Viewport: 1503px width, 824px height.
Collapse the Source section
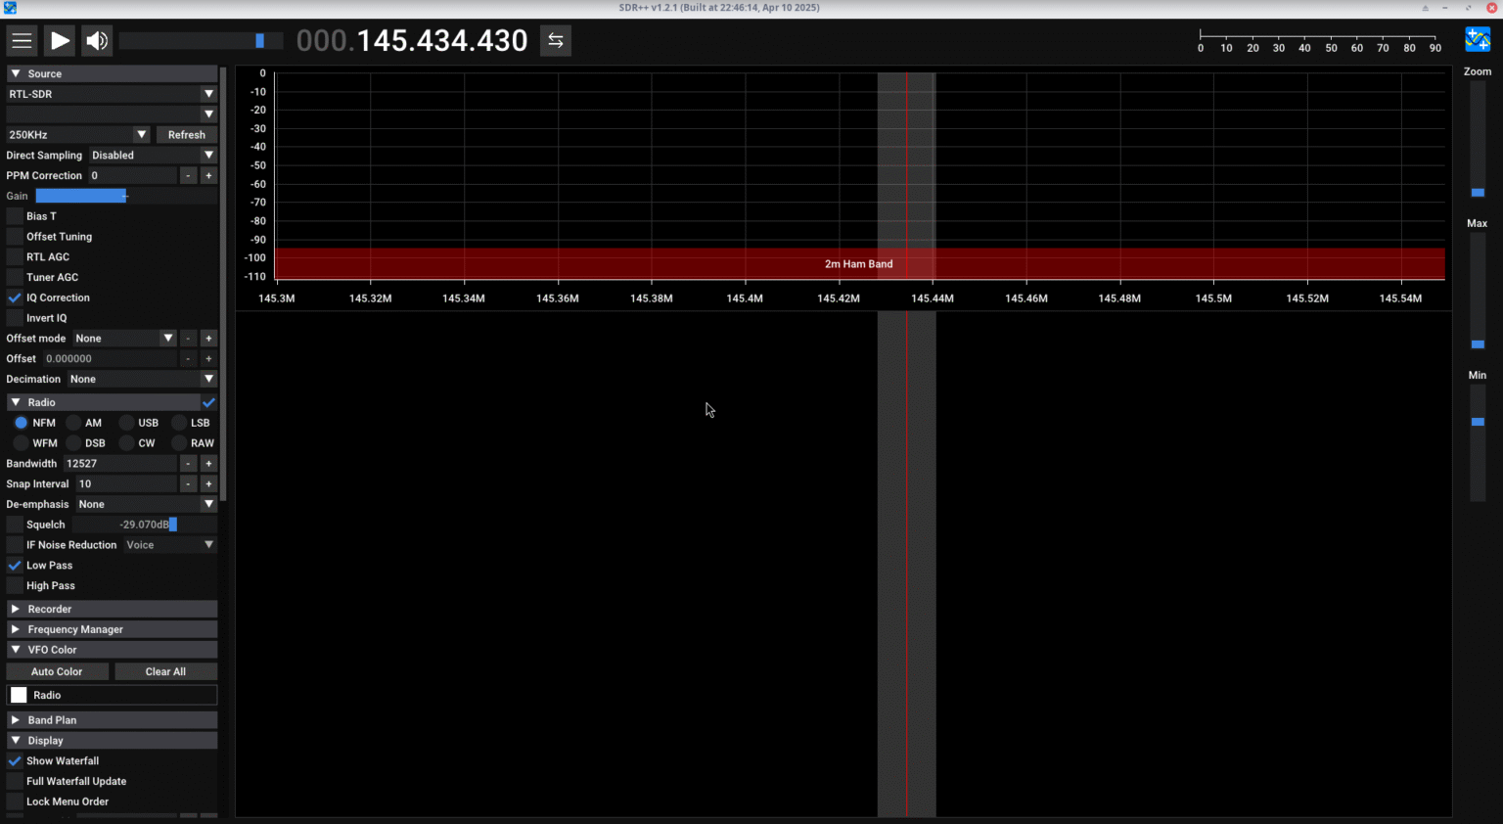click(x=16, y=72)
